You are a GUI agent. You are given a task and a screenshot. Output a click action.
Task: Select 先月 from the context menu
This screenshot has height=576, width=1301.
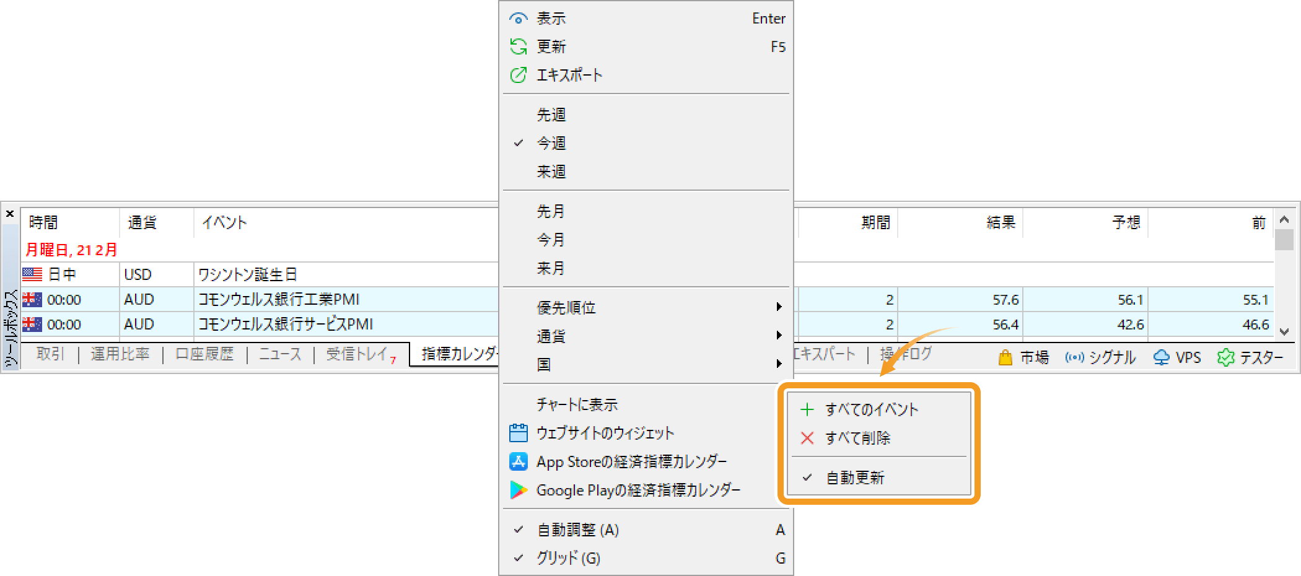click(x=646, y=211)
